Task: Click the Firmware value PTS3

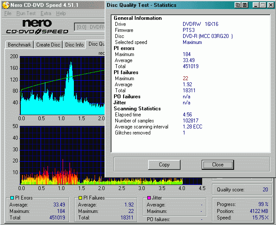Action: (x=188, y=30)
